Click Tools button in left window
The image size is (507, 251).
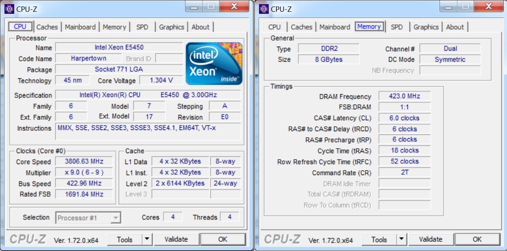124,239
